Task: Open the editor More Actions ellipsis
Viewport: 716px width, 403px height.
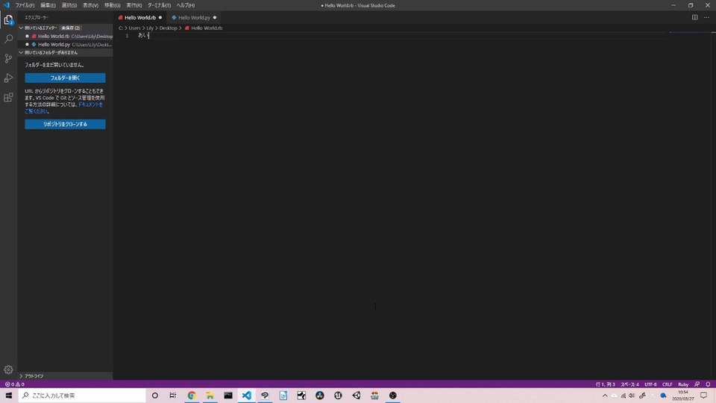Action: tap(706, 17)
